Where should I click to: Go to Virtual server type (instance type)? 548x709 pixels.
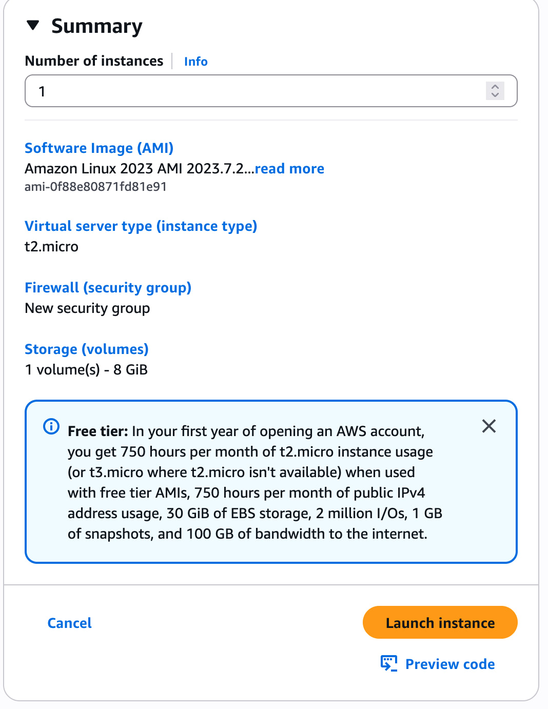pos(141,226)
